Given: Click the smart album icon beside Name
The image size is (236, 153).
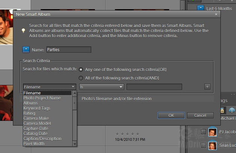Looking at the screenshot, I should pos(26,49).
